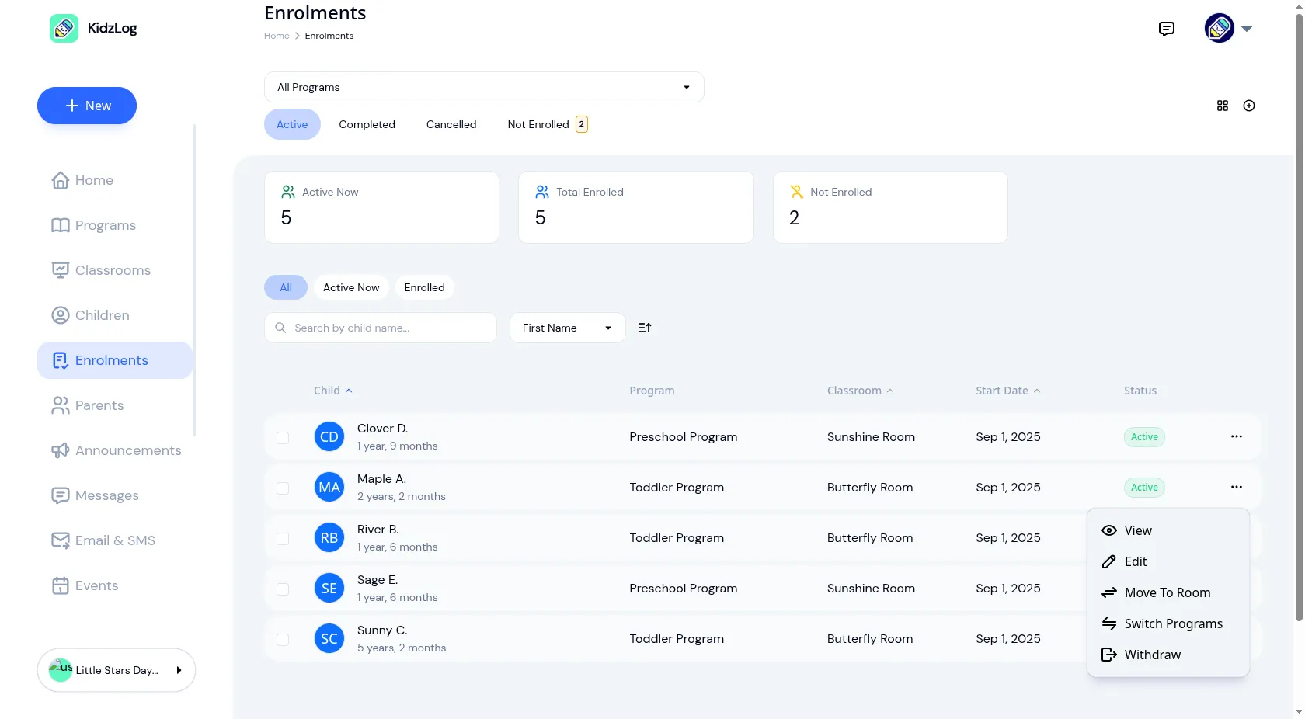Click the Not Enrolled tab count badge 2
Image resolution: width=1305 pixels, height=719 pixels.
(581, 124)
